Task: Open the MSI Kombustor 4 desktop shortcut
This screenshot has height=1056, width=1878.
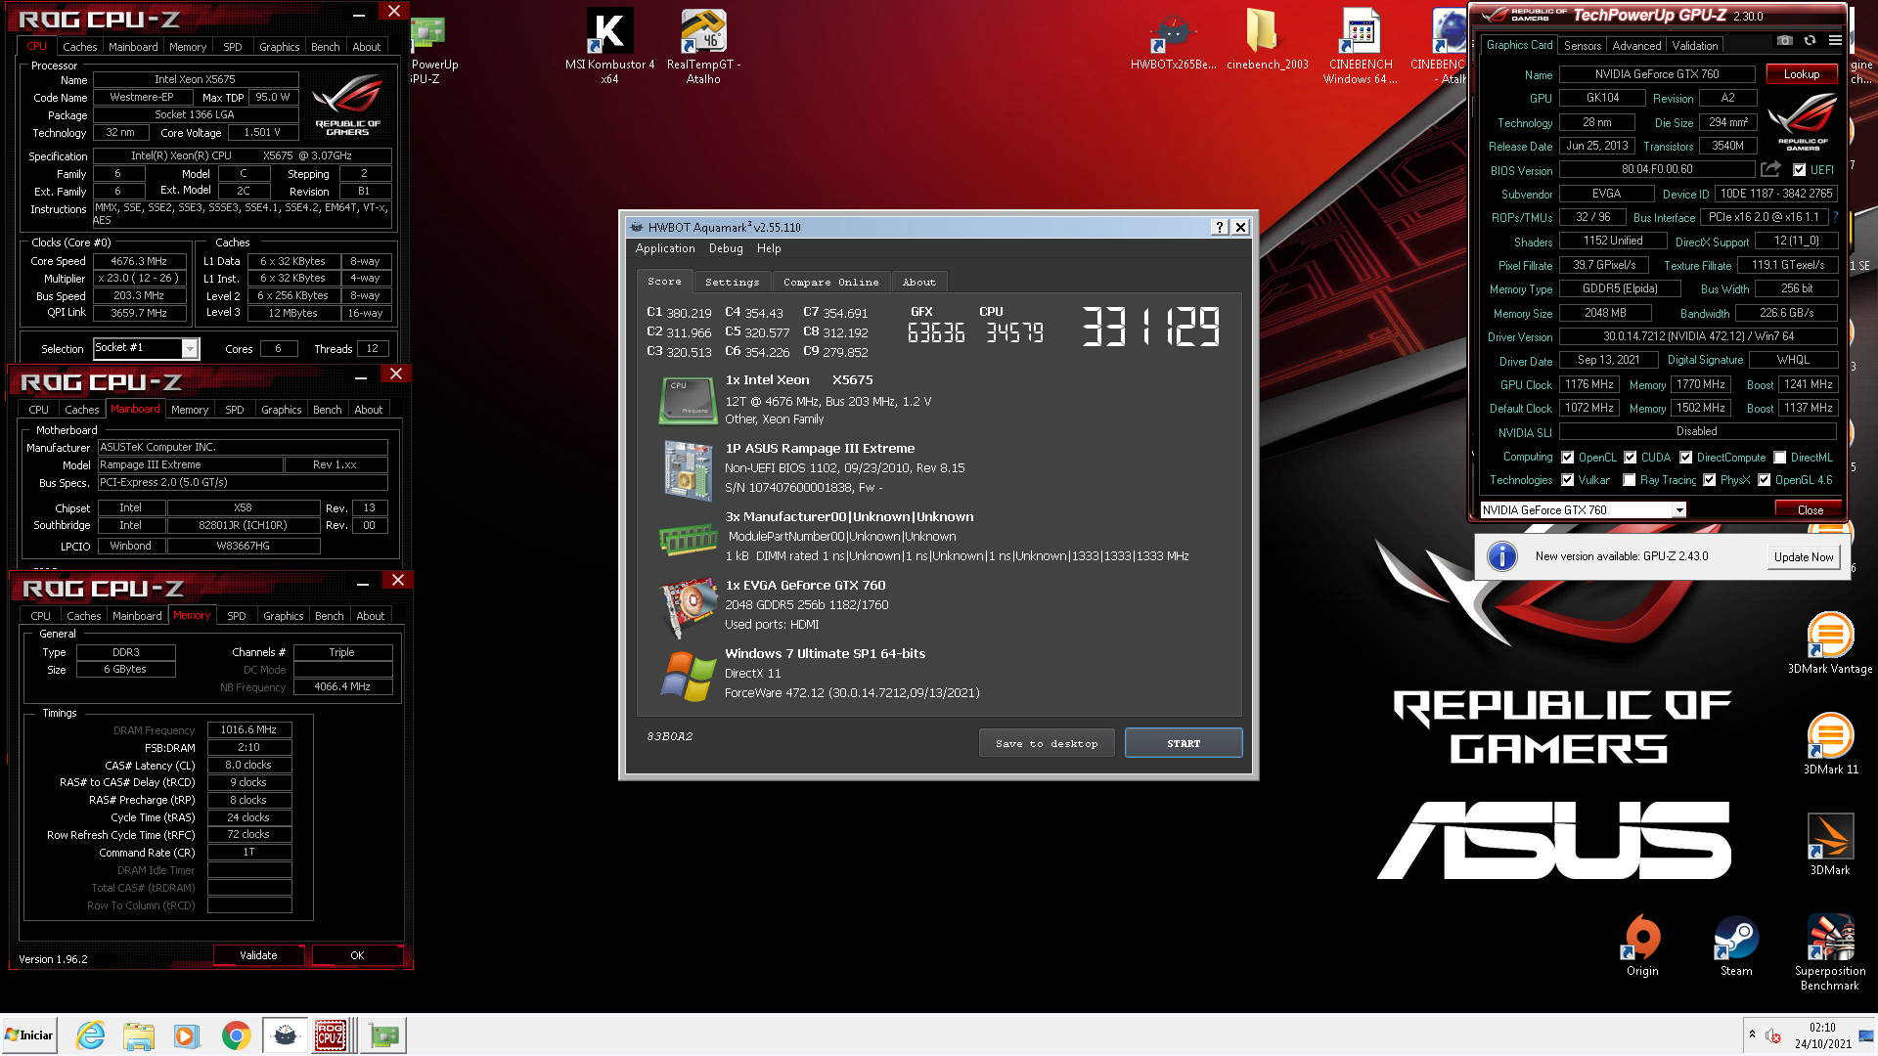Action: 609,46
